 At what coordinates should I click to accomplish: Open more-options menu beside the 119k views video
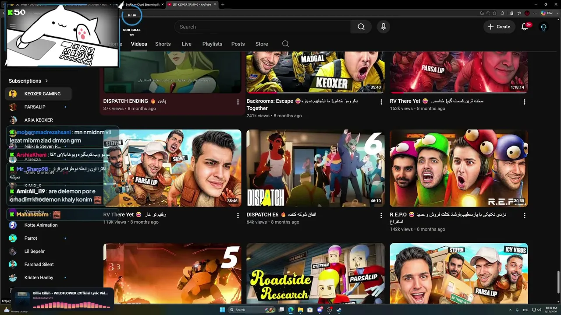238,216
